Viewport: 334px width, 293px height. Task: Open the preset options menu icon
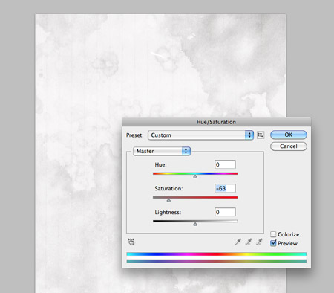pyautogui.click(x=261, y=135)
